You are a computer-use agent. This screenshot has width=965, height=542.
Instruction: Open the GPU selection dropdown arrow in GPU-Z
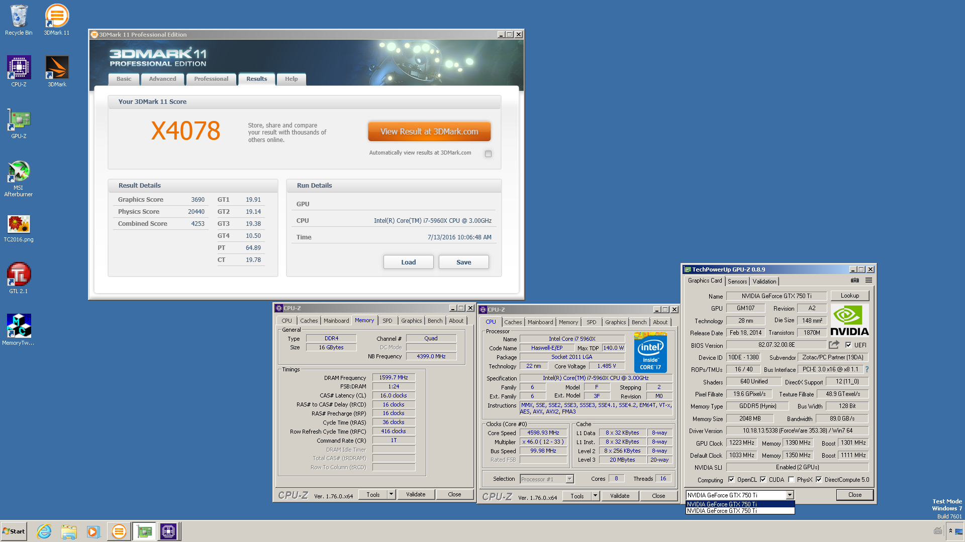click(790, 495)
